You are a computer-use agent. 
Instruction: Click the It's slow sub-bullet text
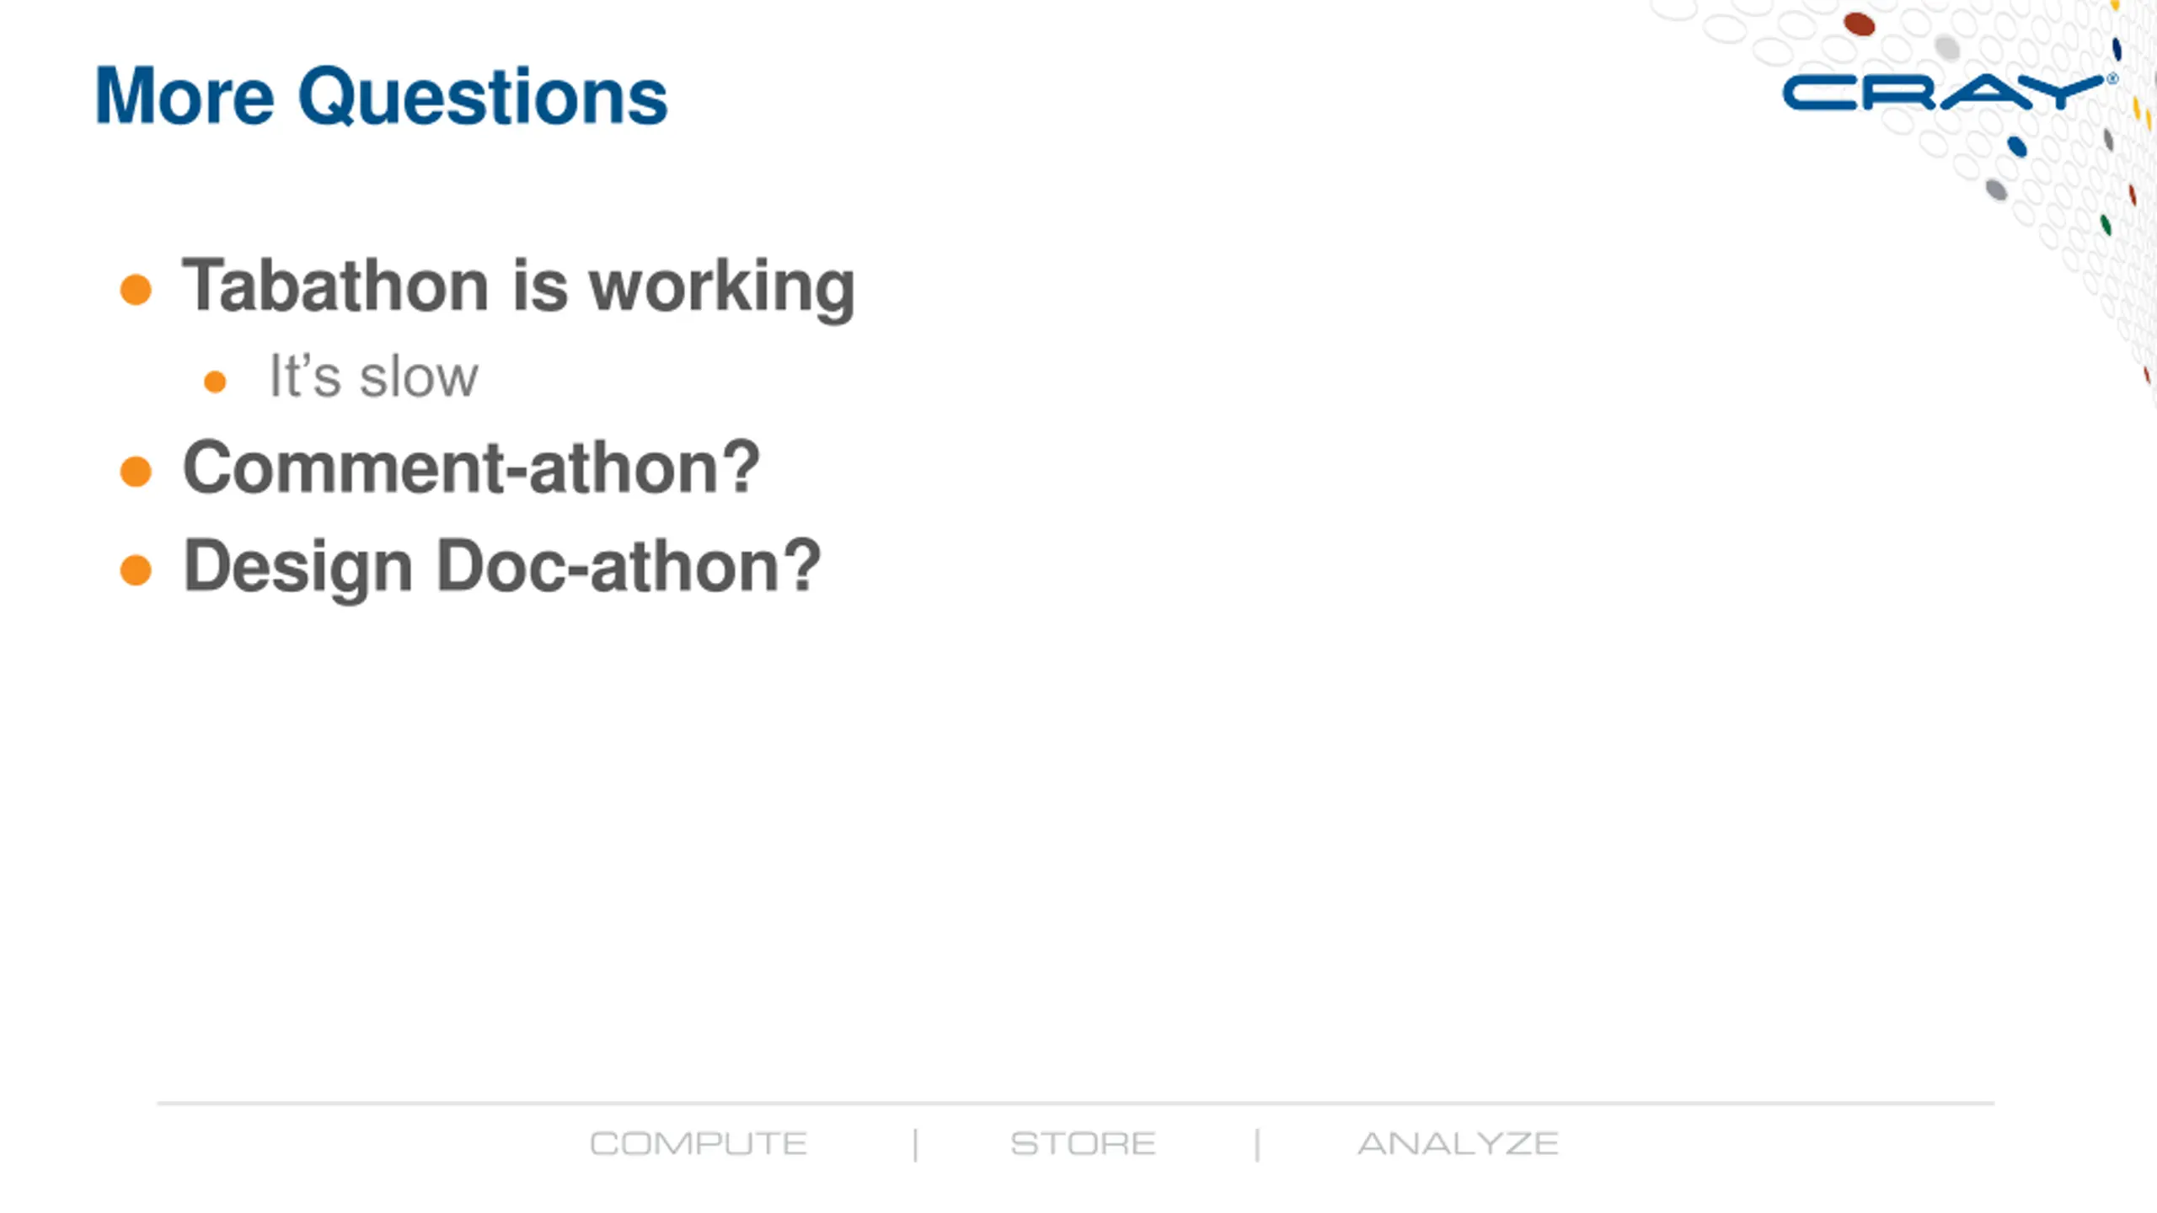point(373,377)
